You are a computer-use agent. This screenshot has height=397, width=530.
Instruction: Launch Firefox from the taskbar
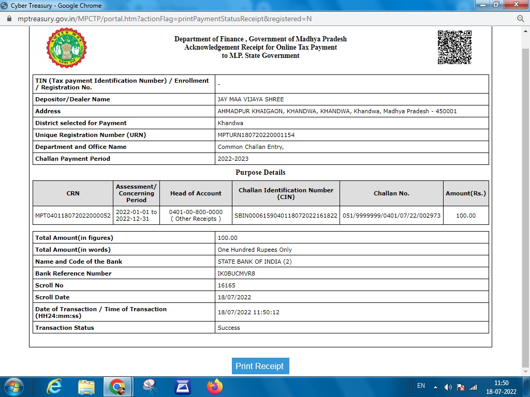[214, 387]
